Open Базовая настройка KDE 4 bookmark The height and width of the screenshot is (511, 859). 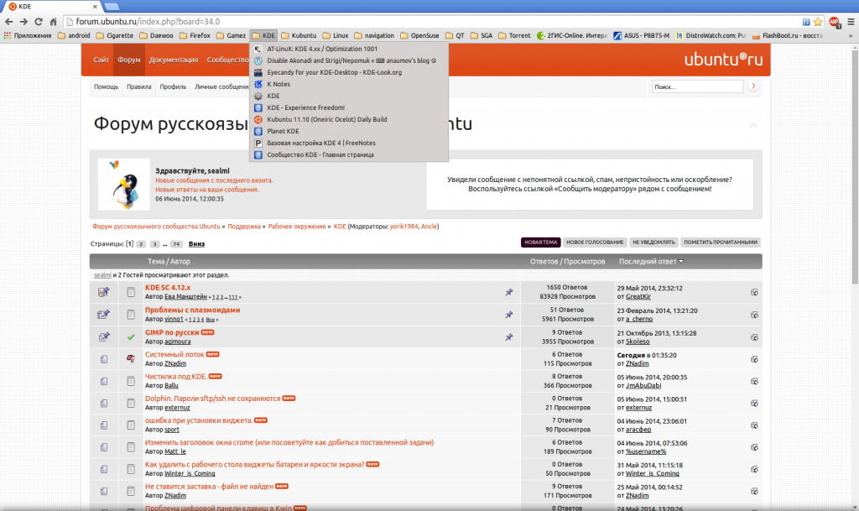348,143
